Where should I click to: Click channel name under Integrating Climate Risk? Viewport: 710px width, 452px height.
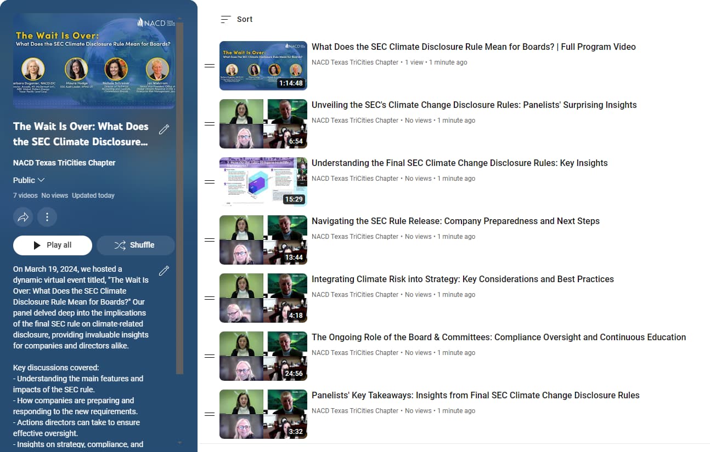pyautogui.click(x=355, y=295)
